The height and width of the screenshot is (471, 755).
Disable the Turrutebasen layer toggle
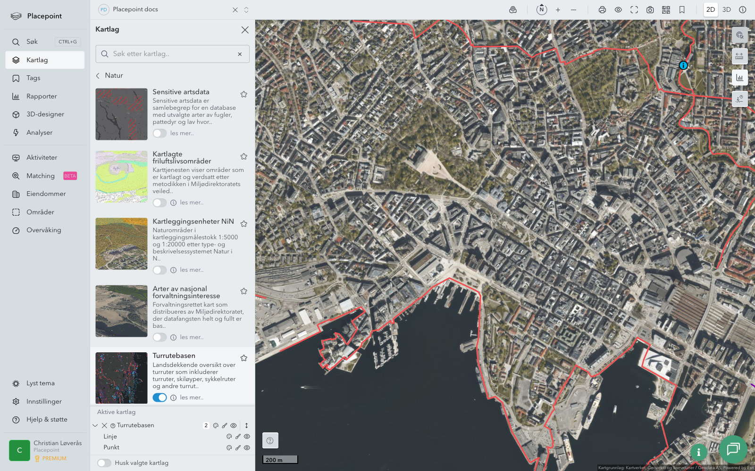pyautogui.click(x=159, y=398)
